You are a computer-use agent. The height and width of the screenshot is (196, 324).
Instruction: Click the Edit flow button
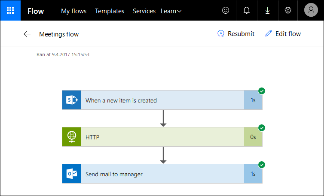pos(283,34)
